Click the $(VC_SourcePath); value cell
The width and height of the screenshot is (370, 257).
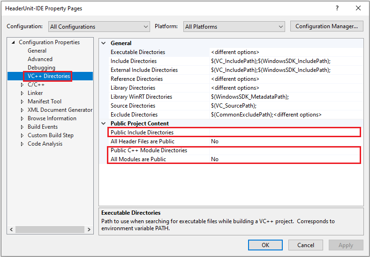(286, 106)
